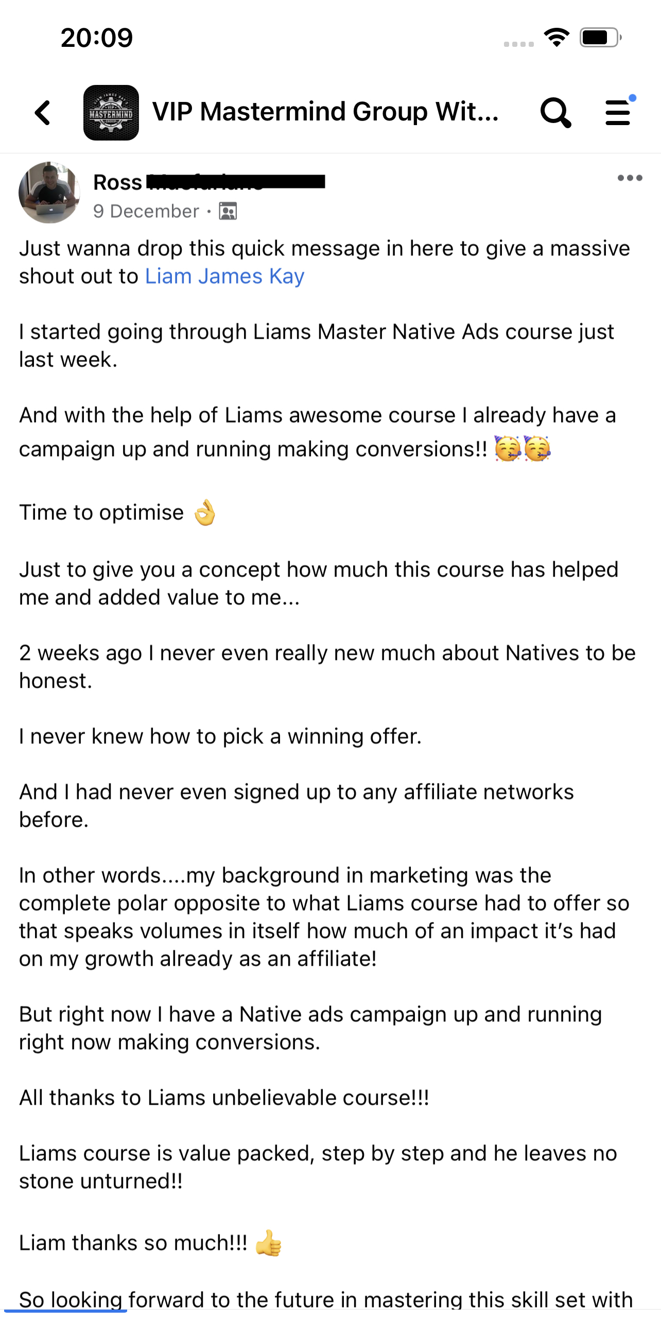This screenshot has width=661, height=1324.
Task: Open search in the group
Action: pos(555,112)
